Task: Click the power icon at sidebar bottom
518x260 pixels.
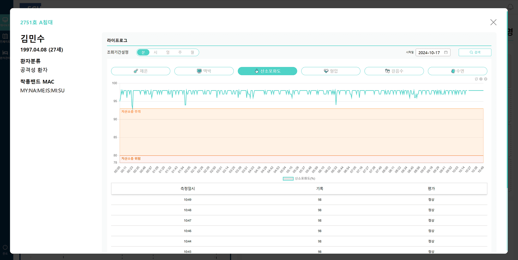Action: (5, 248)
